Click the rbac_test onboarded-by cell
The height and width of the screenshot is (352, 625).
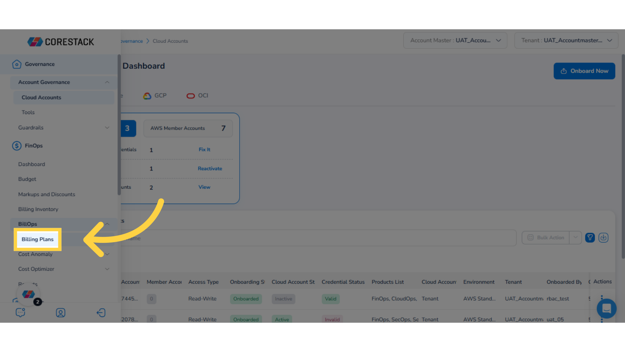558,299
